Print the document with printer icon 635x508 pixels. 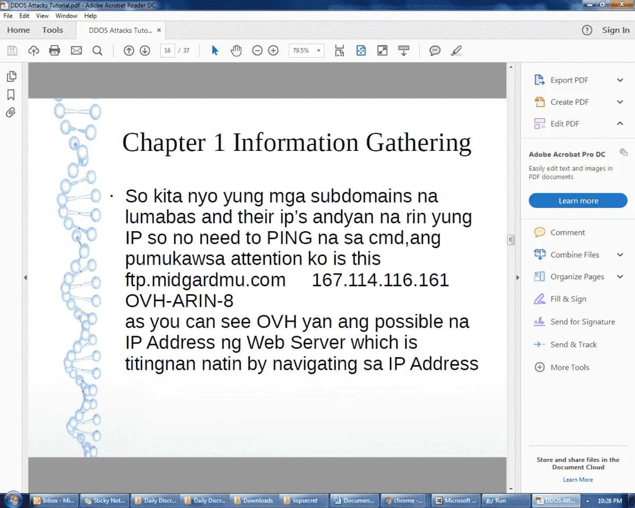55,51
